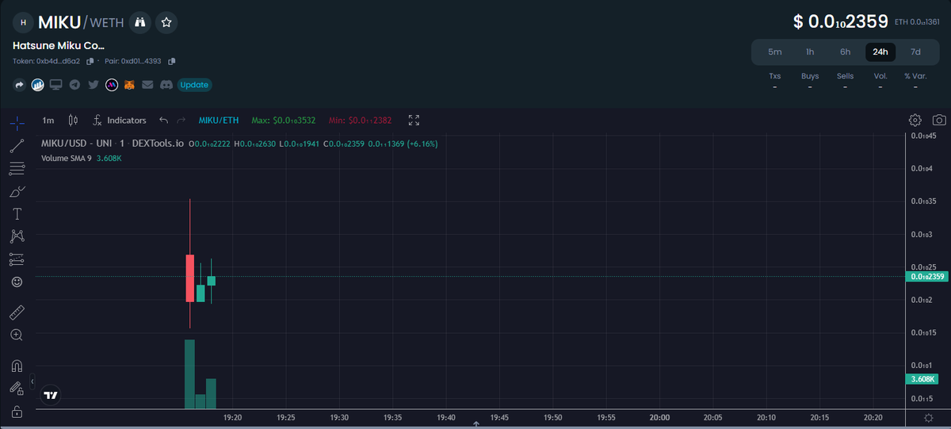Expand the bottom panel arrow

[475, 424]
